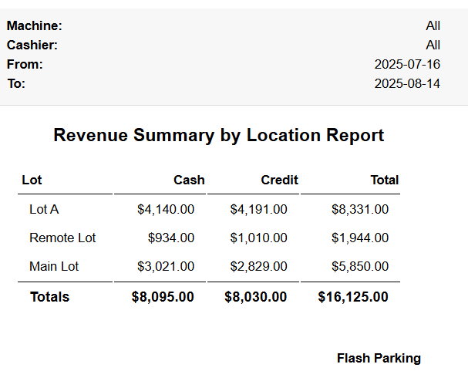Click Remote Lot credit amount $1,010.00

[x=258, y=238]
